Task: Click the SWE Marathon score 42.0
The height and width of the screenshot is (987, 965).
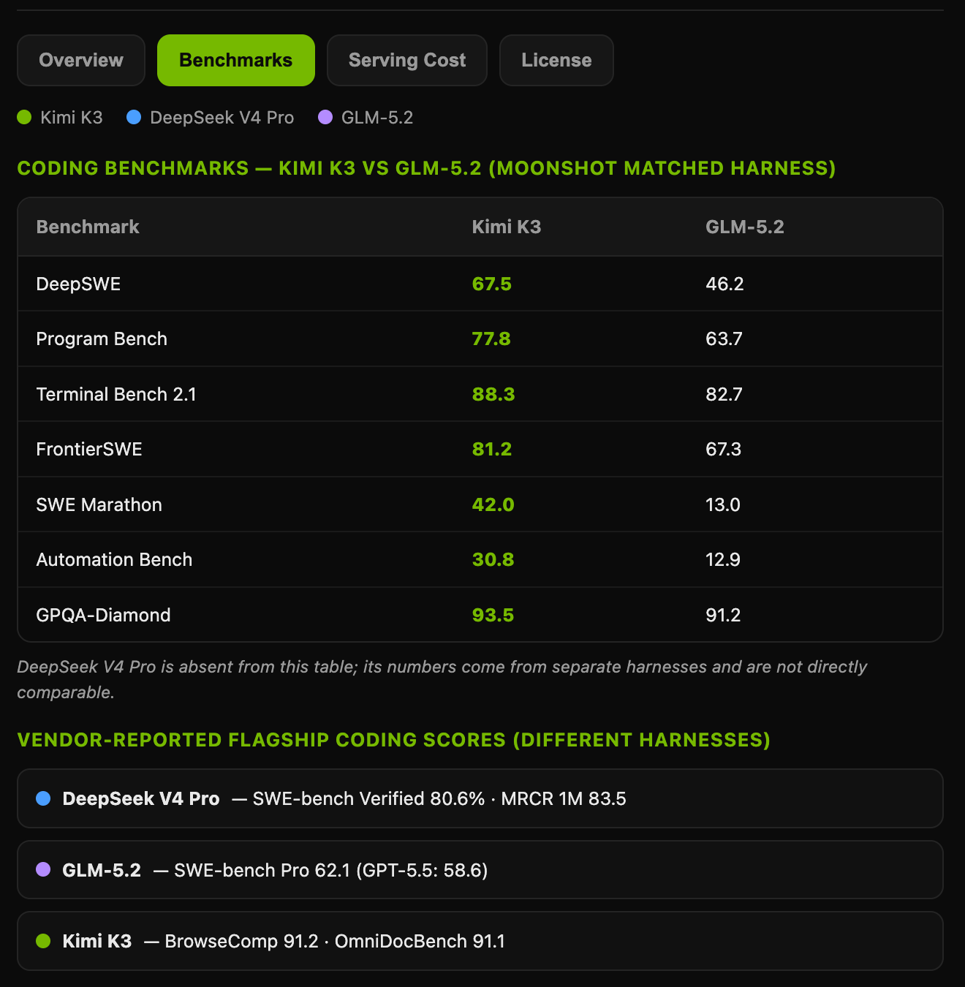Action: pos(493,504)
